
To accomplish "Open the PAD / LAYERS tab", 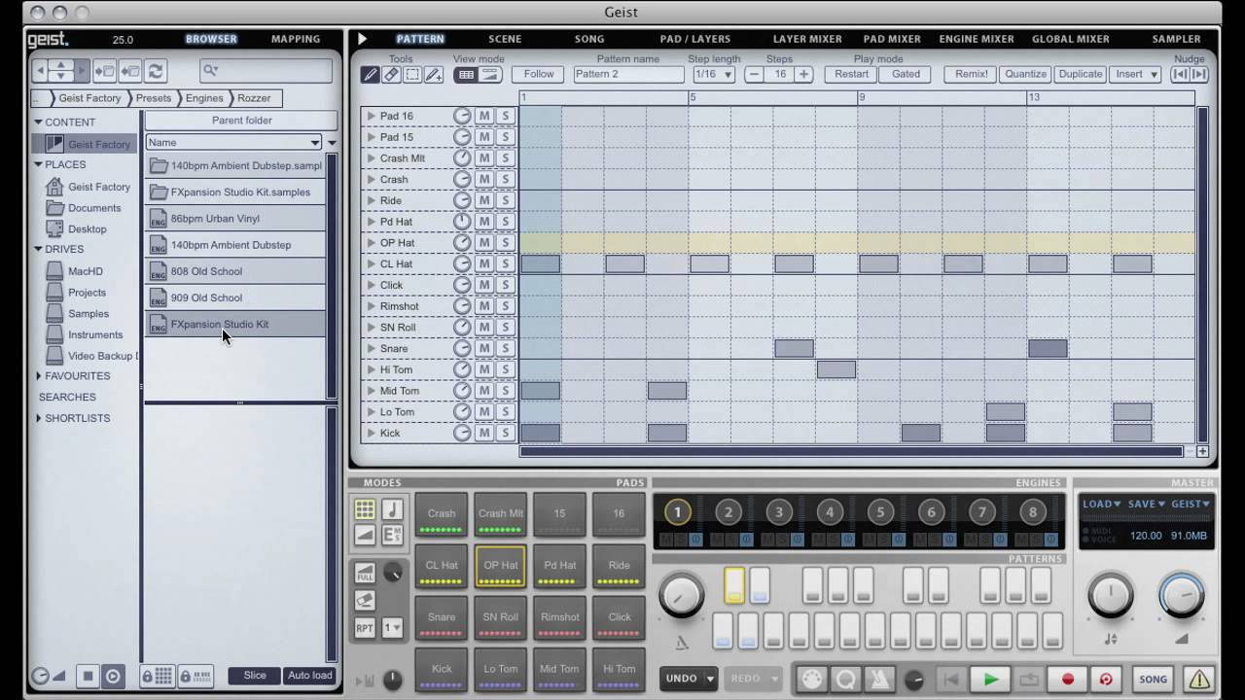I will click(695, 39).
